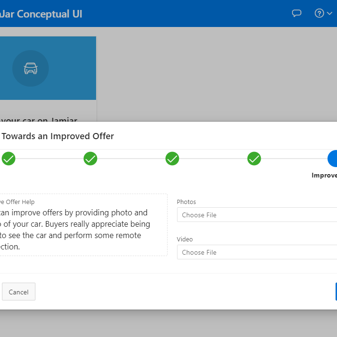Click the Photos field label
The height and width of the screenshot is (337, 337).
[186, 202]
